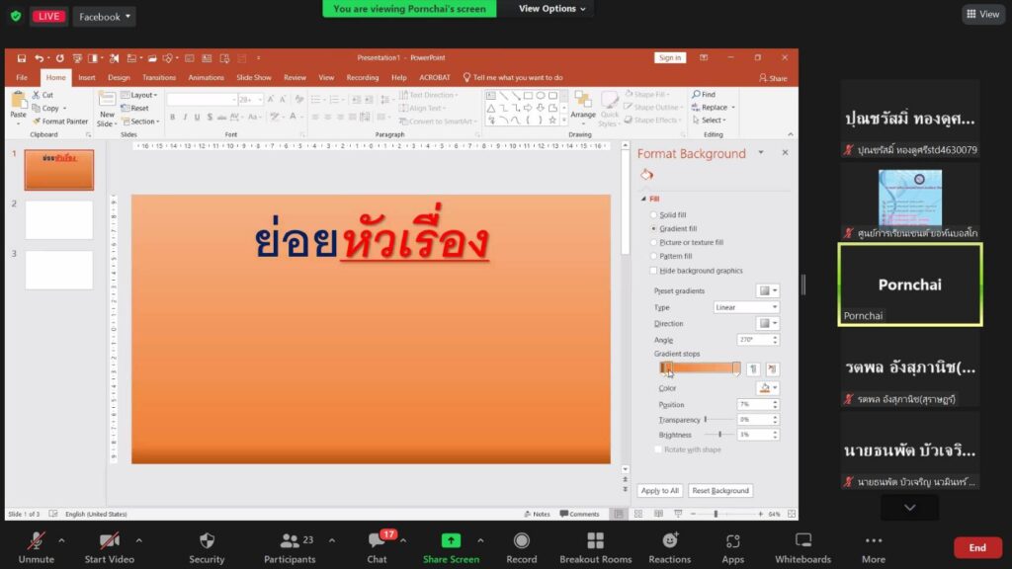The image size is (1012, 569).
Task: Select slide 2 thumbnail
Action: 58,220
